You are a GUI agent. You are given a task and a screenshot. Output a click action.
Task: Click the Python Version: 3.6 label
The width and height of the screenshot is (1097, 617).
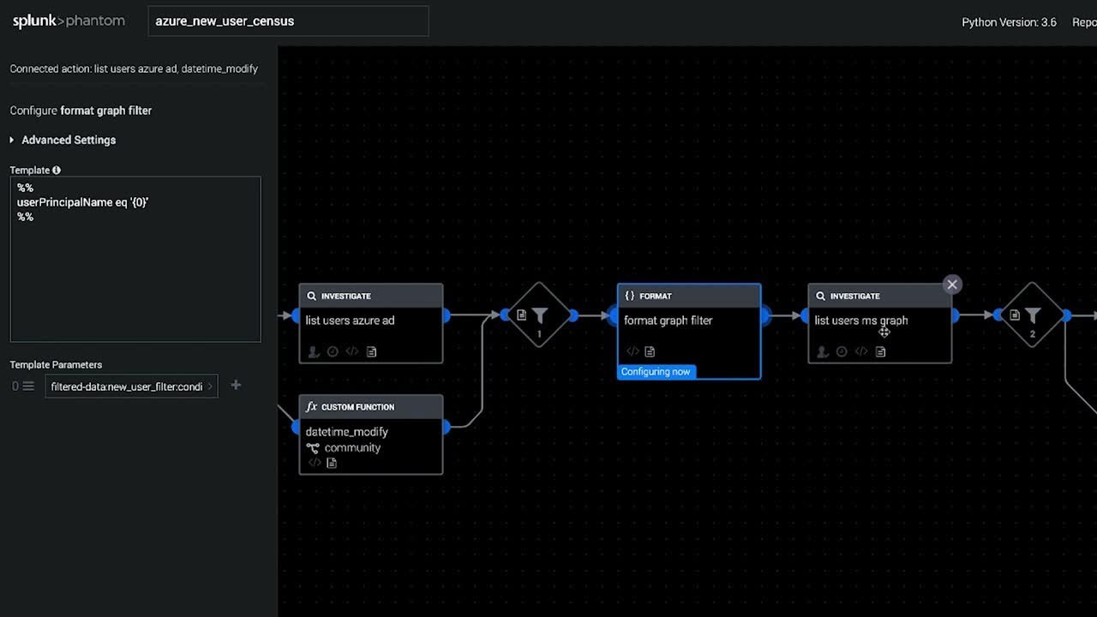tap(1009, 22)
